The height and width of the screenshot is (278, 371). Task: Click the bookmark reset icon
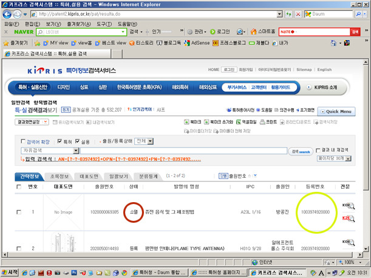(206, 122)
